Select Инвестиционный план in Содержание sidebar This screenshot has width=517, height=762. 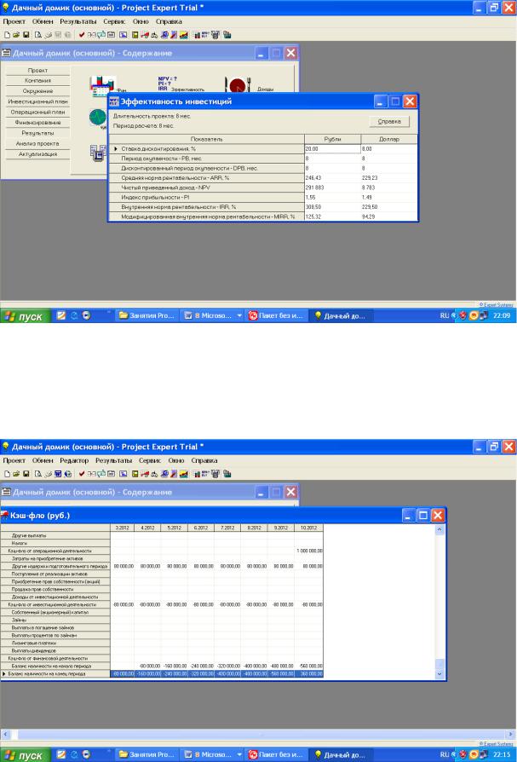(x=37, y=101)
